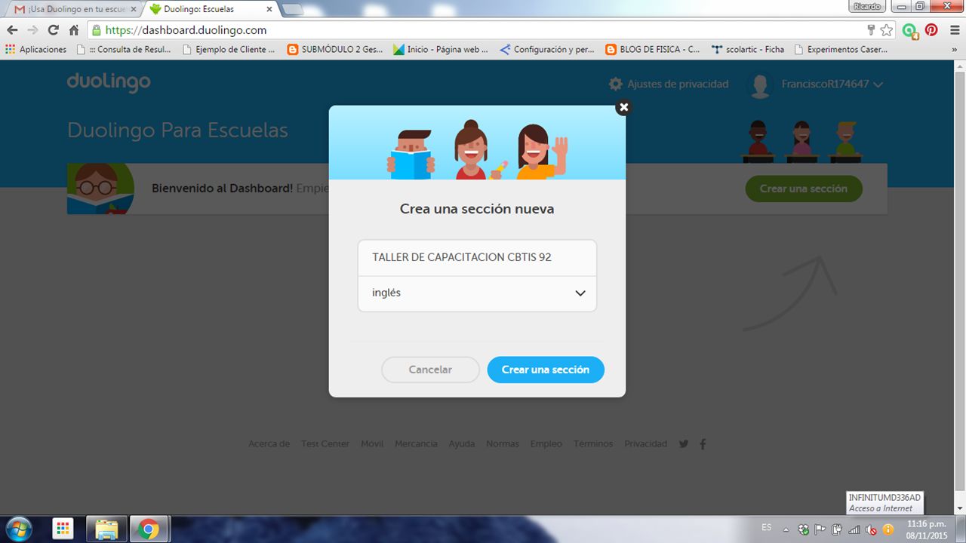Open Normas footer link
Image resolution: width=966 pixels, height=543 pixels.
[x=503, y=443]
